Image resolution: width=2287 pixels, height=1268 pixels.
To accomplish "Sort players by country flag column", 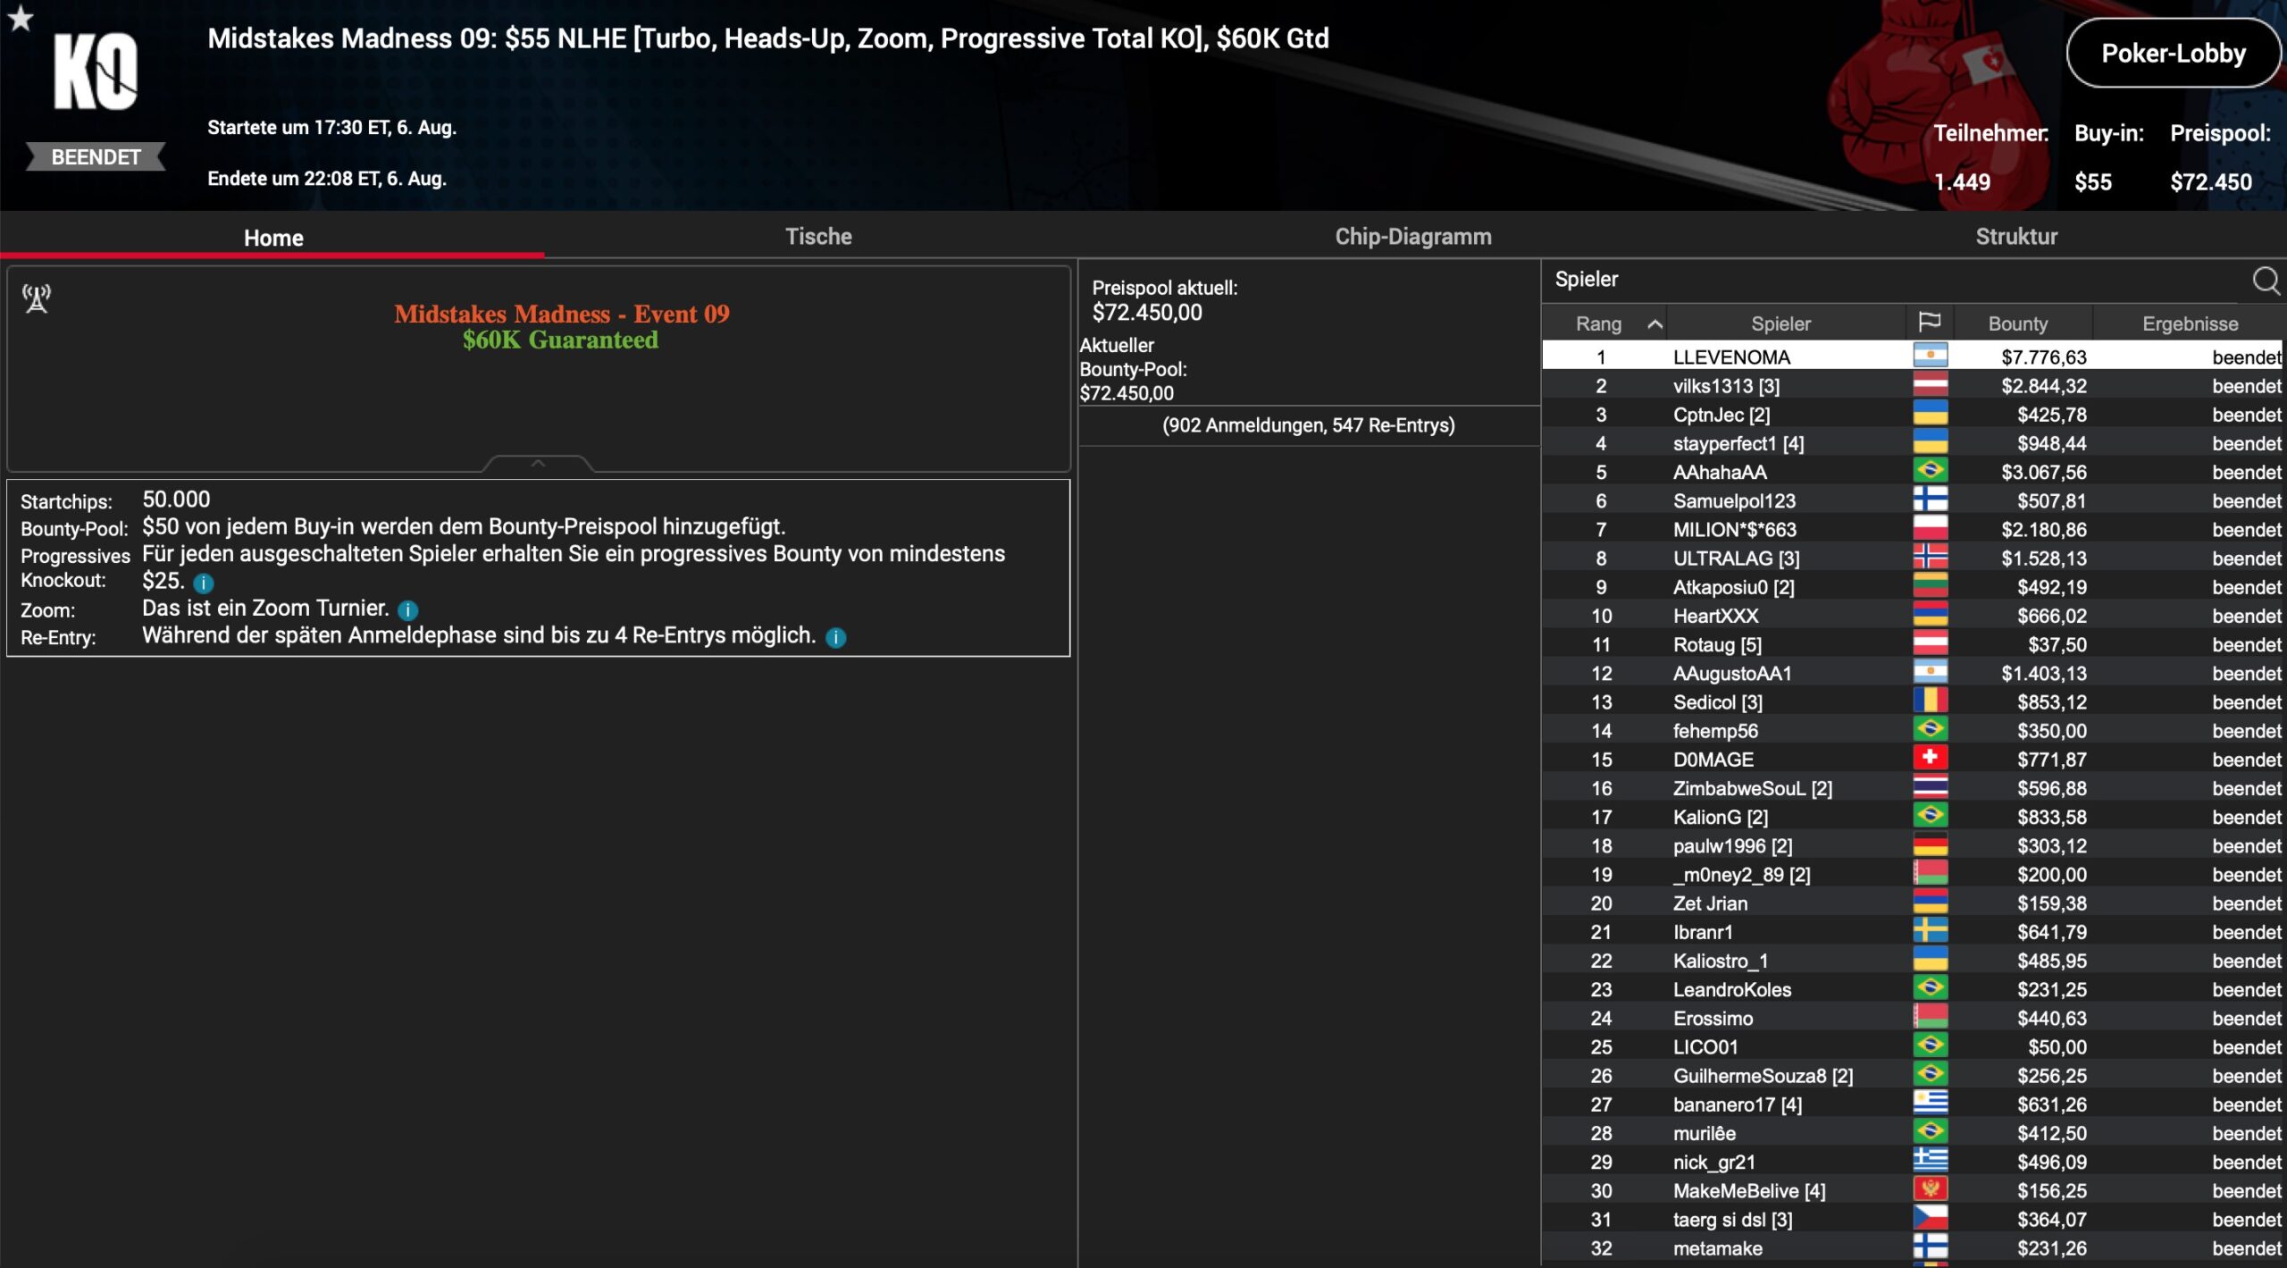I will click(1929, 323).
